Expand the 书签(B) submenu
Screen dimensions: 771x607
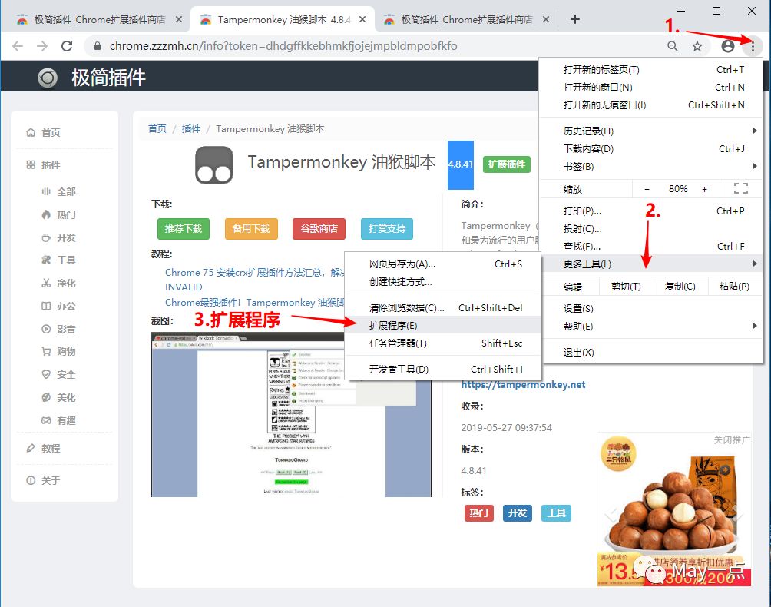pyautogui.click(x=651, y=166)
